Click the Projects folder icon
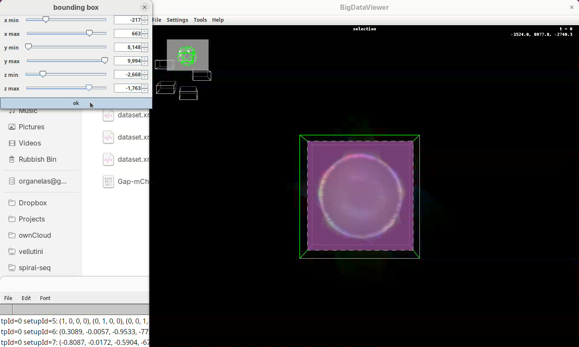This screenshot has width=579, height=347. coord(12,219)
